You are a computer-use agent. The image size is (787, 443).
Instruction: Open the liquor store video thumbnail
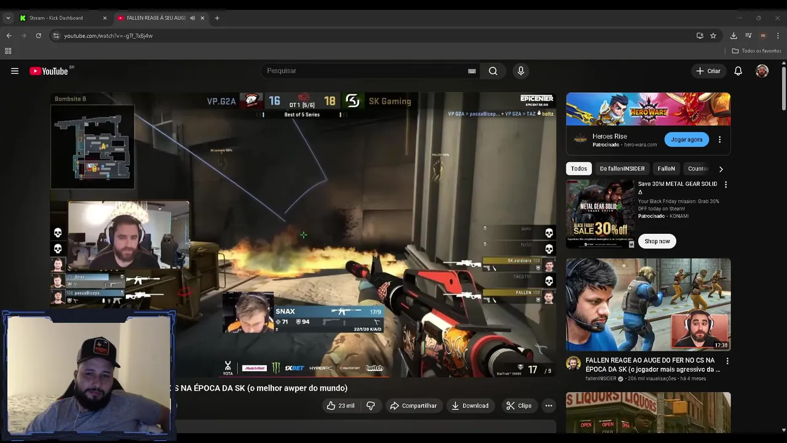coord(648,413)
